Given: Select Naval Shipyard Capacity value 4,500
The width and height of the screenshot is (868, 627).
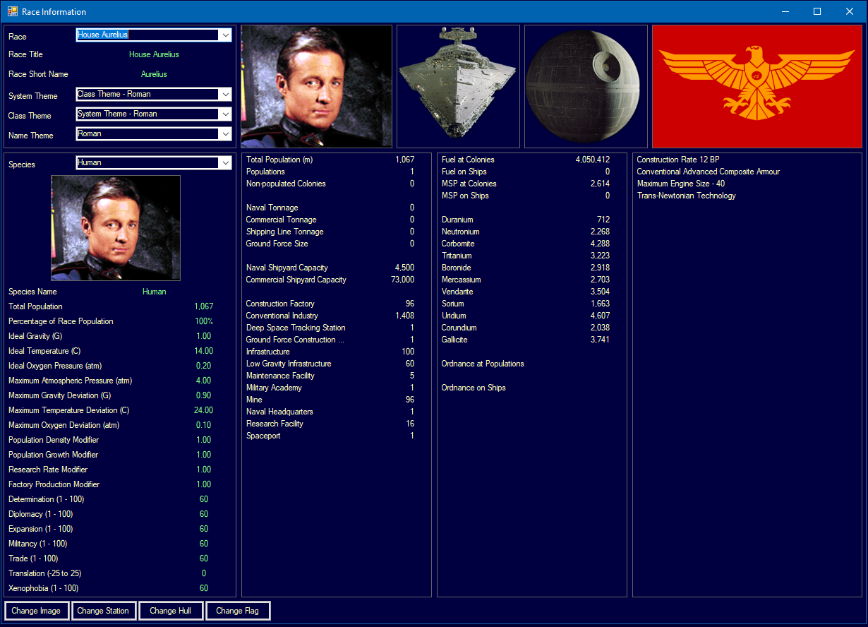Looking at the screenshot, I should point(405,268).
